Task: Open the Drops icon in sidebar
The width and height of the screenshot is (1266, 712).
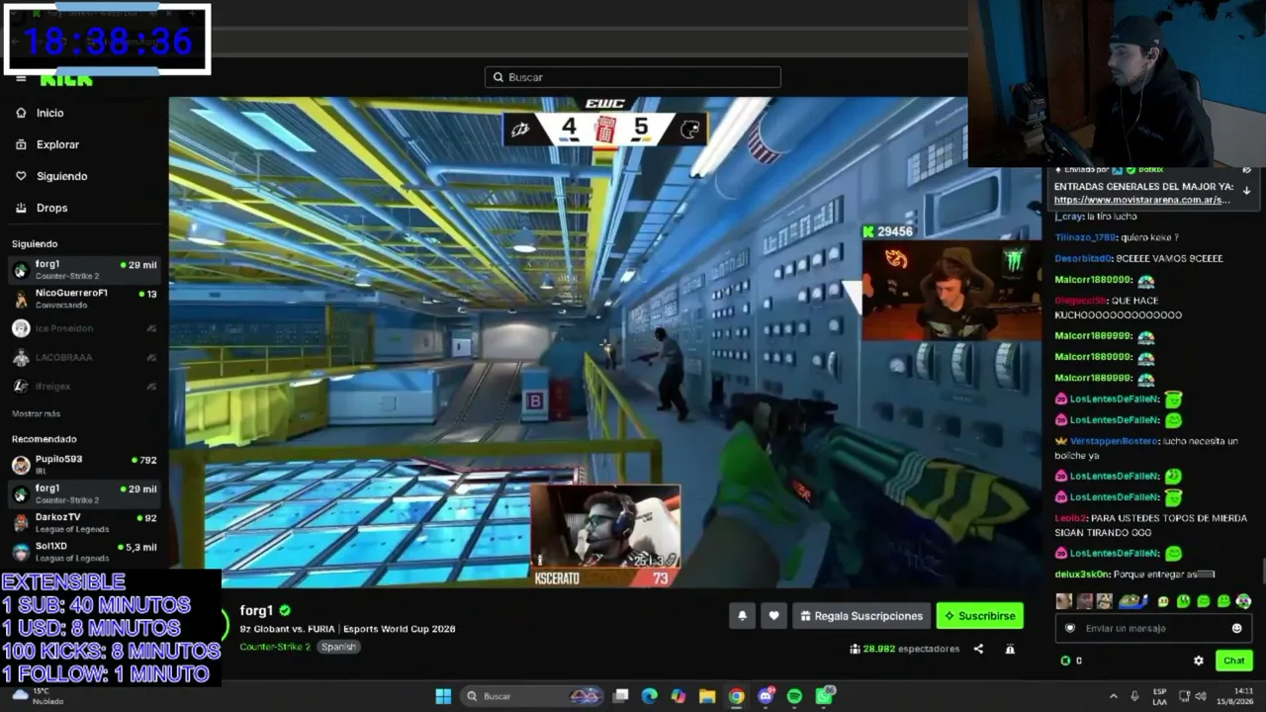Action: [21, 208]
